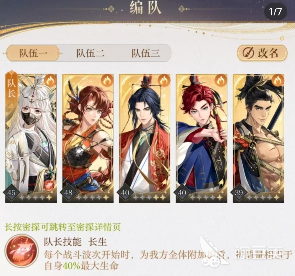Tap the red 长生 leader skill icon

coord(21,251)
